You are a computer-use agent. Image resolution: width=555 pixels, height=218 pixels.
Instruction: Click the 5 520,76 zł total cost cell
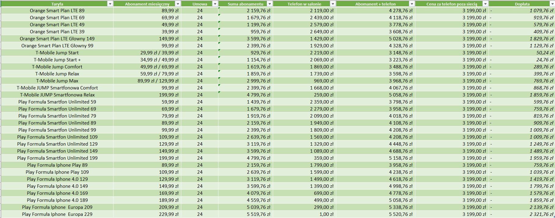376,214
